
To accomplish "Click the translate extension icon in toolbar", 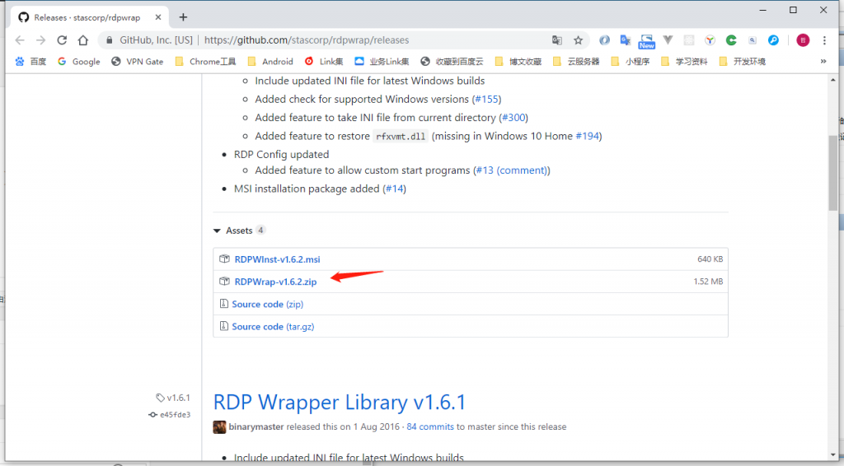I will pyautogui.click(x=625, y=40).
